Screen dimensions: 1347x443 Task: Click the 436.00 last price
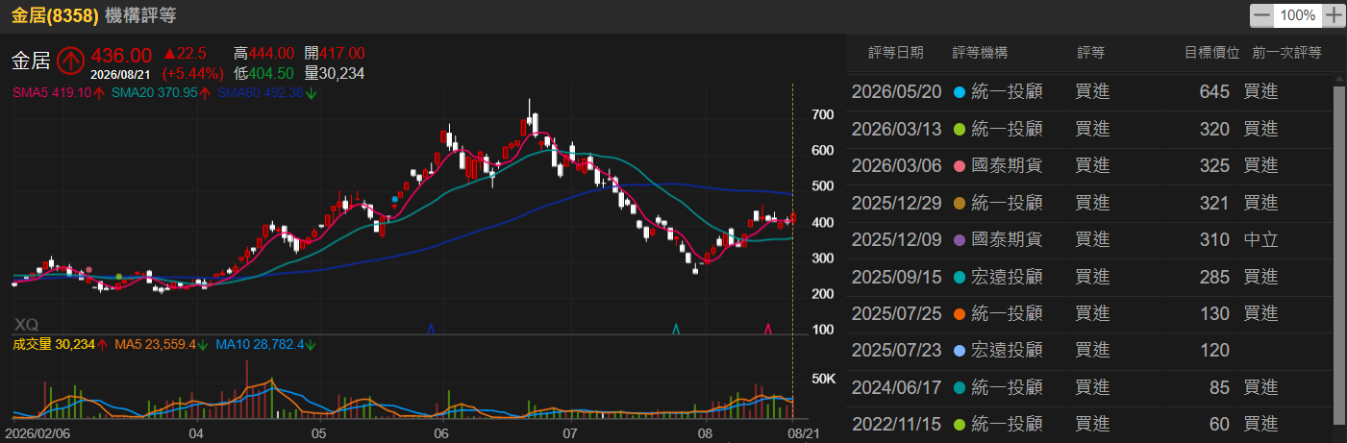[x=121, y=55]
